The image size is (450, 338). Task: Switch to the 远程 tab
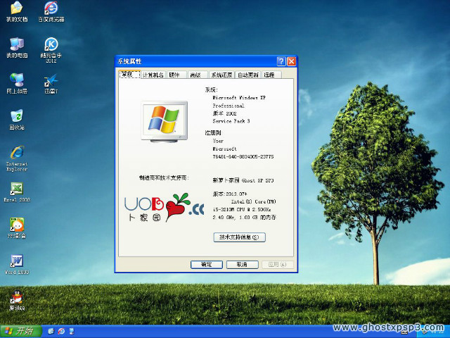[271, 75]
